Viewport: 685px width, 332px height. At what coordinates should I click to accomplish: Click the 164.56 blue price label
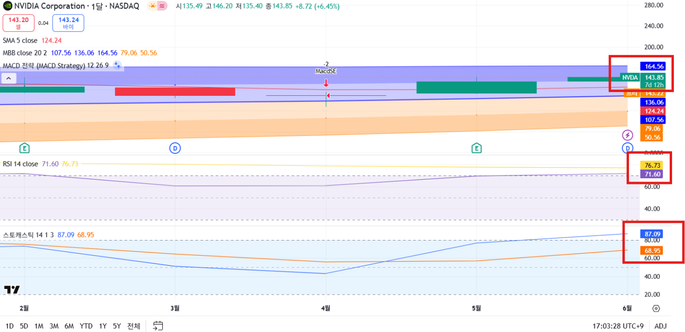point(653,66)
